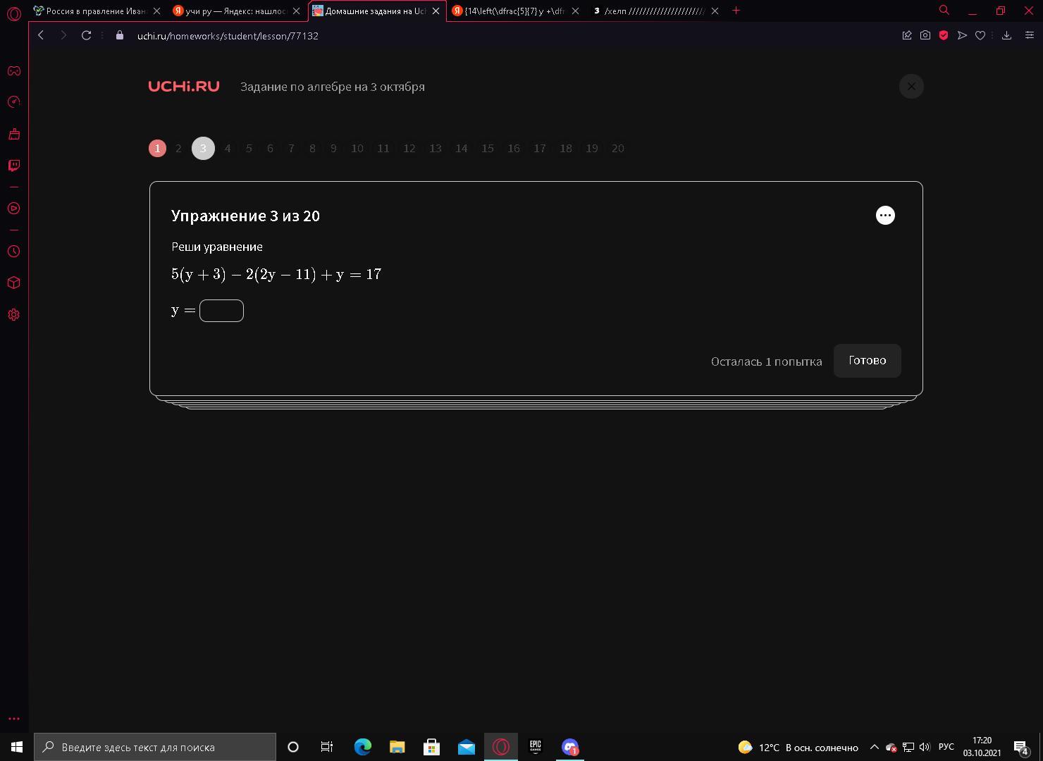Viewport: 1043px width, 761px height.
Task: Reload the current page
Action: 86,35
